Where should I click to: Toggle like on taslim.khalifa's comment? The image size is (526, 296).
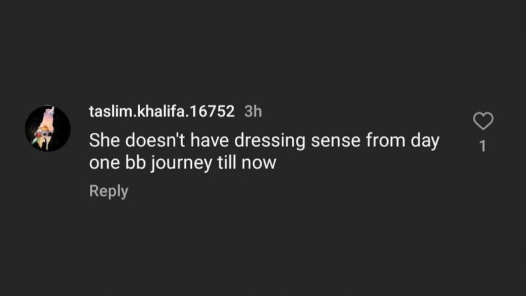point(483,121)
